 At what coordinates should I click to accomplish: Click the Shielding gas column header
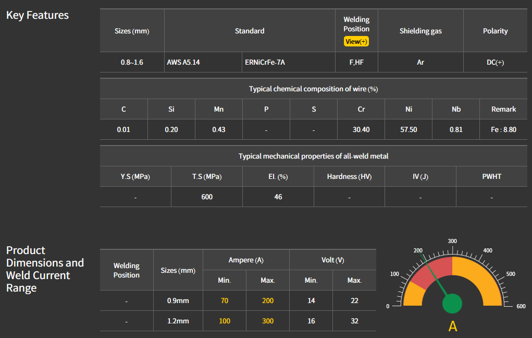tap(420, 31)
